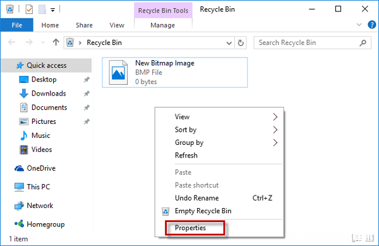Choose Undo Rename from the context menu
Viewport: 379px width, 246px height.
coord(219,198)
